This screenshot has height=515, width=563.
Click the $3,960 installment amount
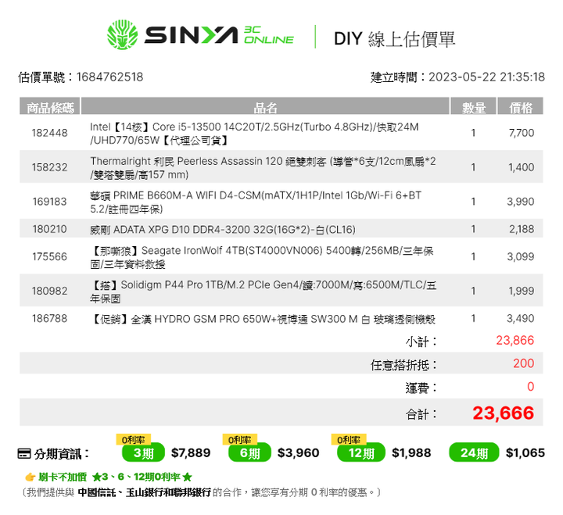click(299, 453)
